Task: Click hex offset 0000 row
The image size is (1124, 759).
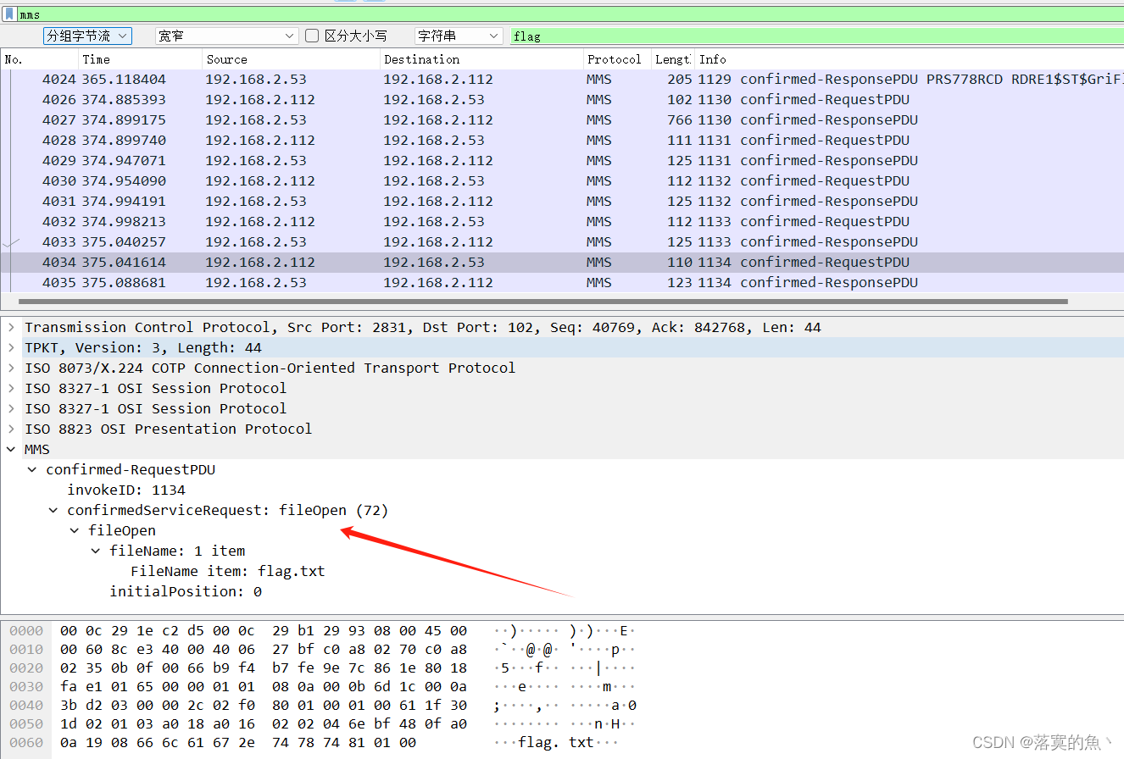Action: tap(26, 631)
